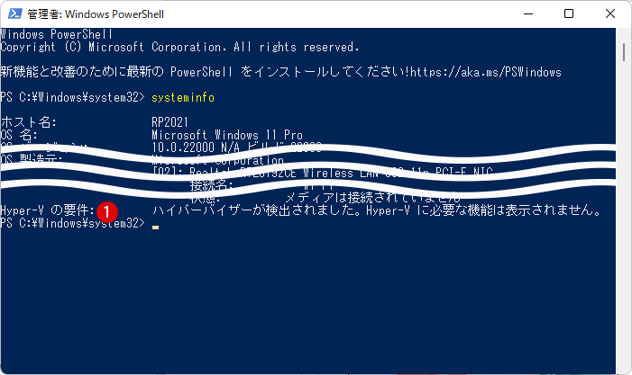Click the Microsoft Windows 11 Pro text
Screen dimensions: 632x375
[227, 135]
